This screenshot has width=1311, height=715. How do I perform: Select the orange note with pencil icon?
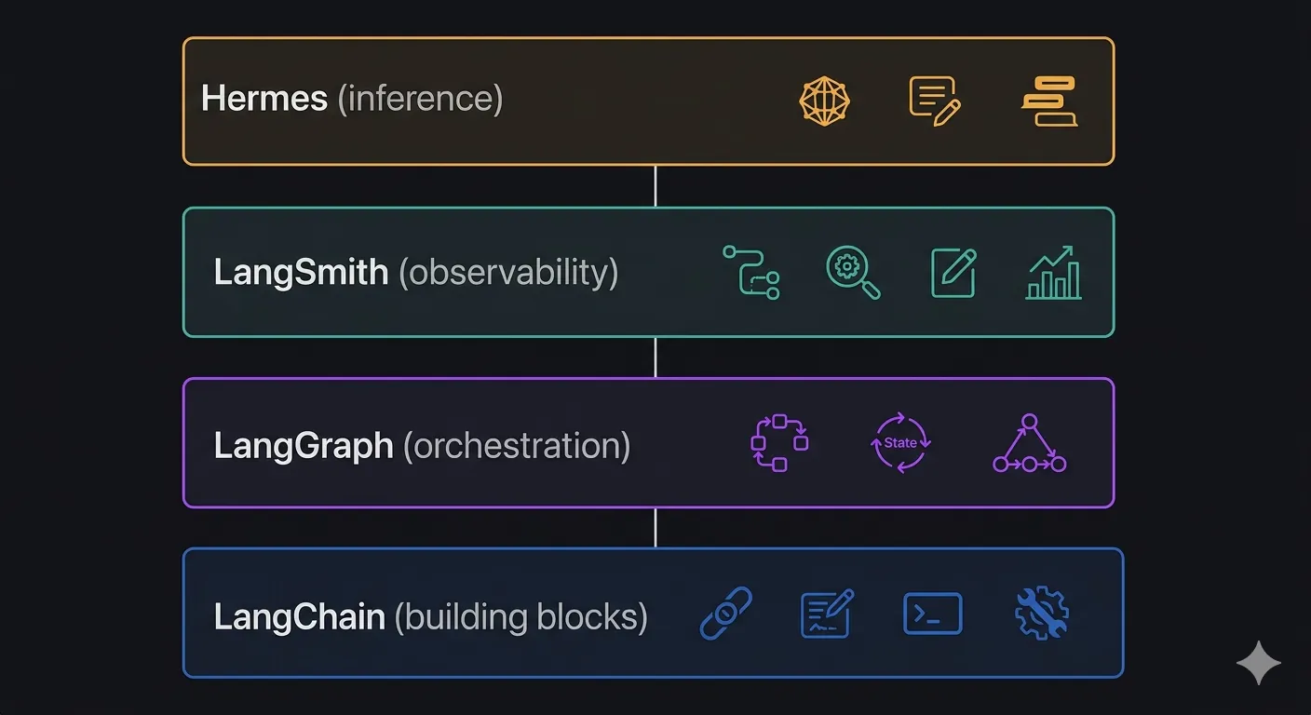(x=934, y=101)
